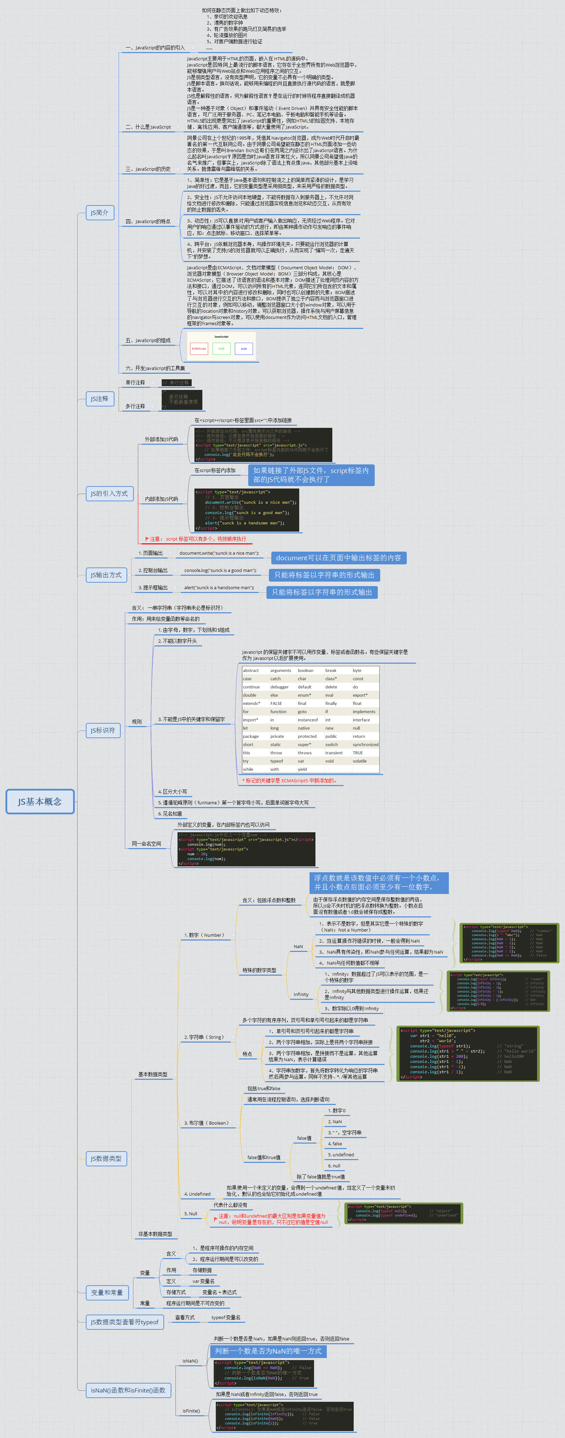Screen dimensions: 565x1438
Task: Open the external JS script code screenshot
Action: (x=263, y=445)
